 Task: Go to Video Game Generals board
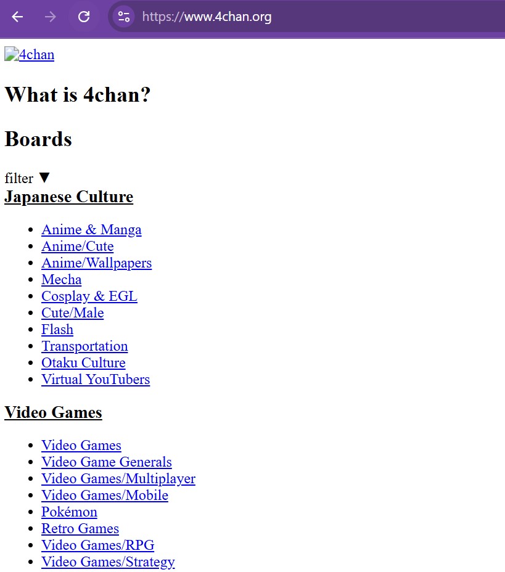106,462
